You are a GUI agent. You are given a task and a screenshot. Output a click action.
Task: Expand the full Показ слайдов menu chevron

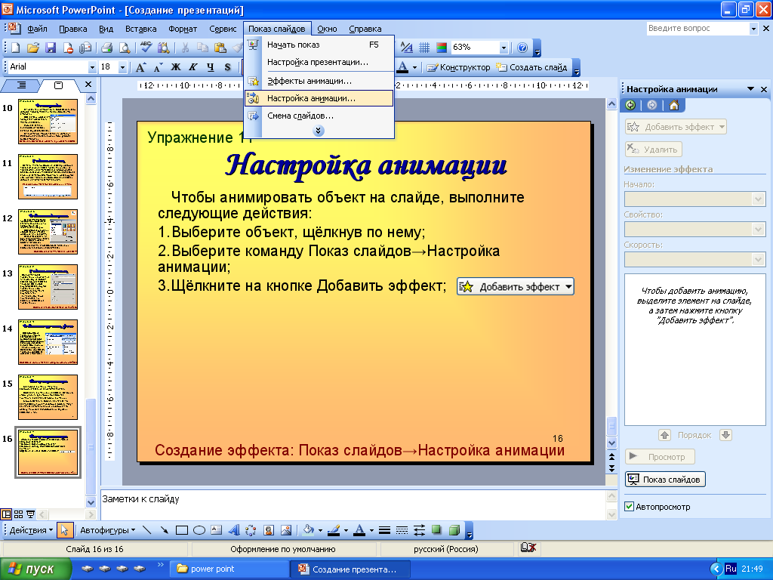coord(319,131)
